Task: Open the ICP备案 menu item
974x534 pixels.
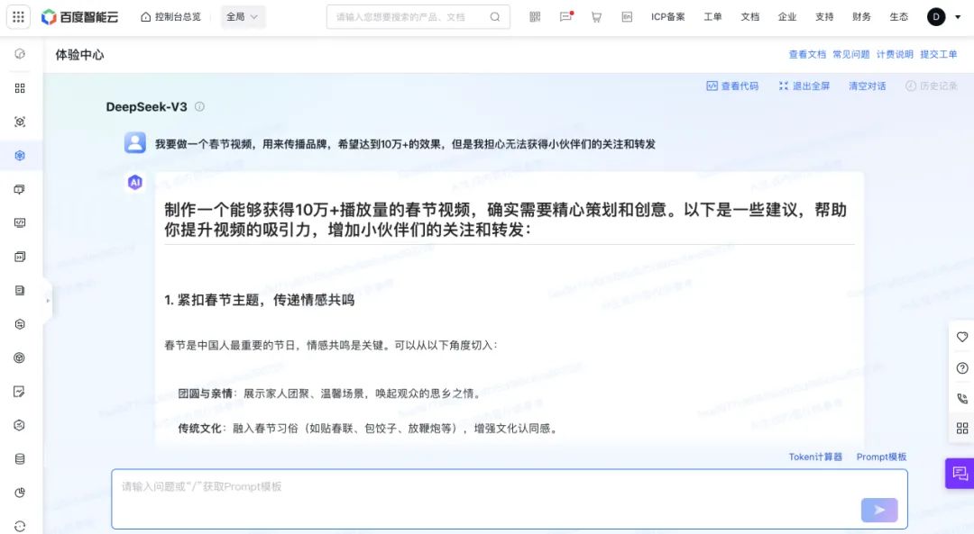Action: click(x=667, y=17)
